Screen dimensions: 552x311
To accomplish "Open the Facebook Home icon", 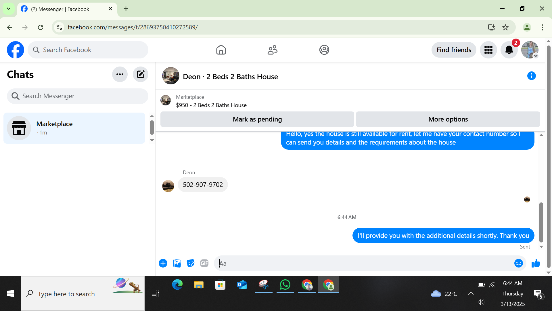I will click(221, 50).
